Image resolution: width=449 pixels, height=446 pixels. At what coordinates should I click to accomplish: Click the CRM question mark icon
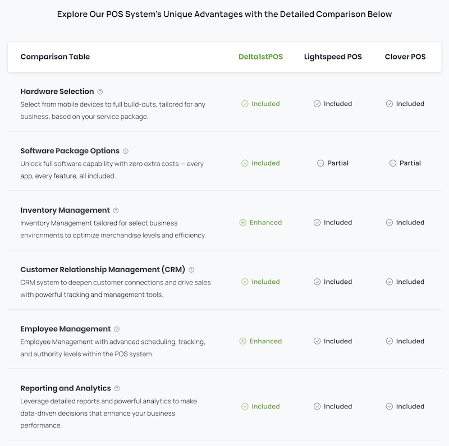[x=191, y=270]
